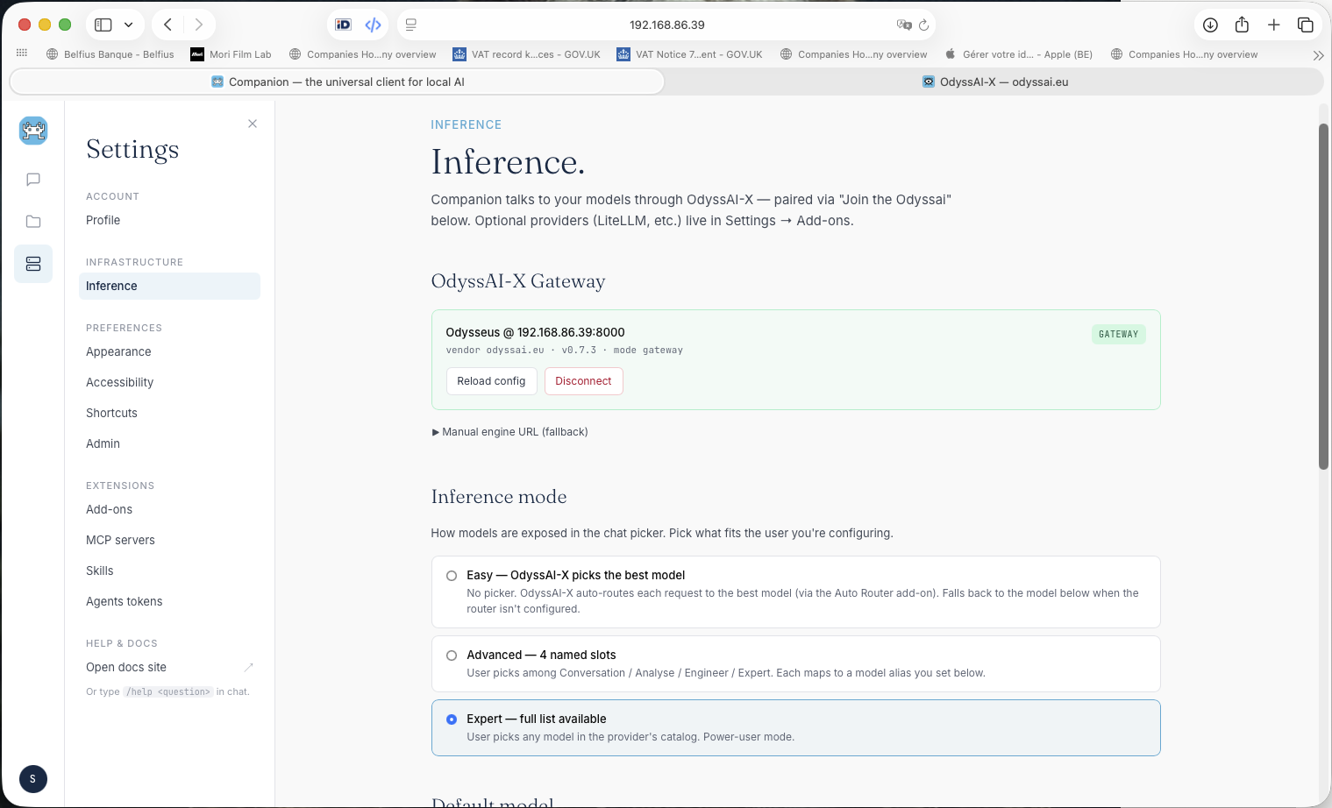Open a new tab with plus icon

[x=1274, y=25]
